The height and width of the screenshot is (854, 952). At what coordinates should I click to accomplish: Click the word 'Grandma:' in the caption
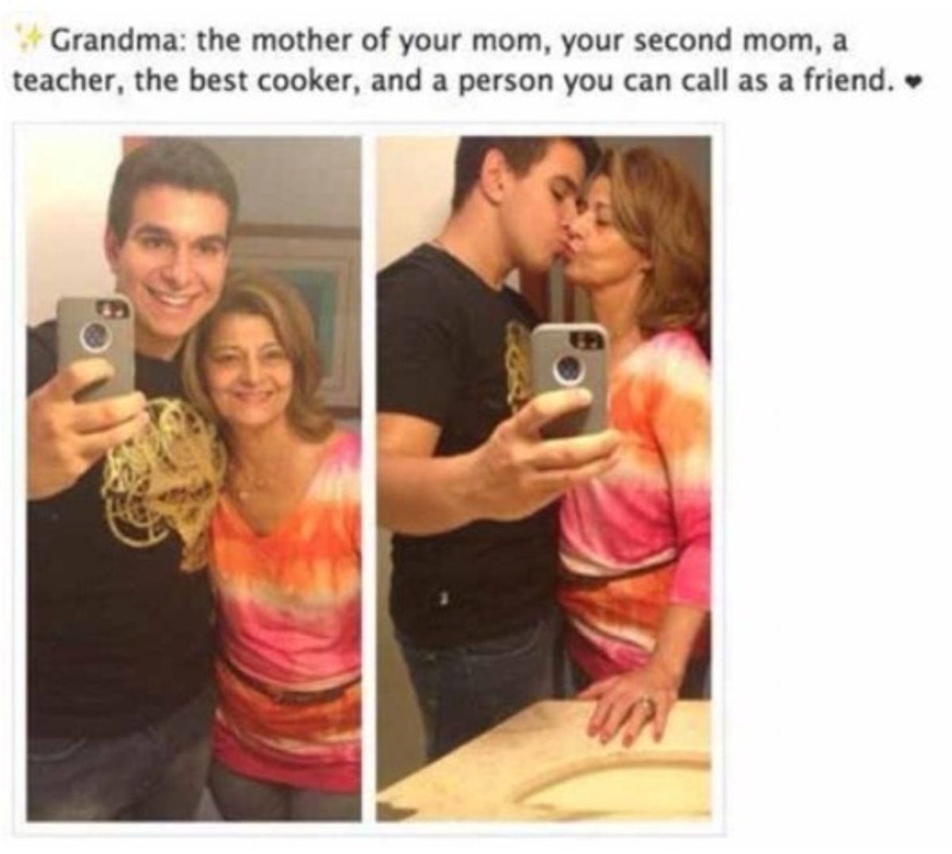coord(118,41)
